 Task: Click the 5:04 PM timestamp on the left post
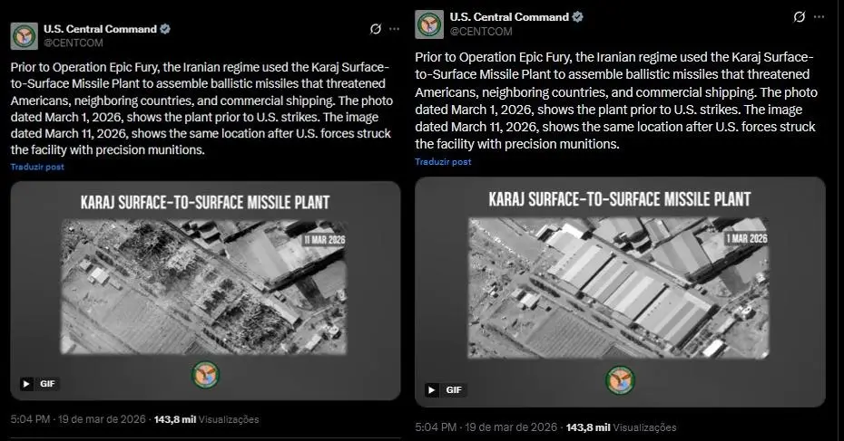click(x=31, y=419)
